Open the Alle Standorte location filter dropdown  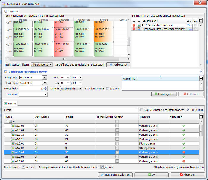(42, 65)
